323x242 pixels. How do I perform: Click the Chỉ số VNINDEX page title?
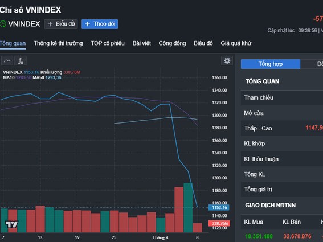coord(30,10)
